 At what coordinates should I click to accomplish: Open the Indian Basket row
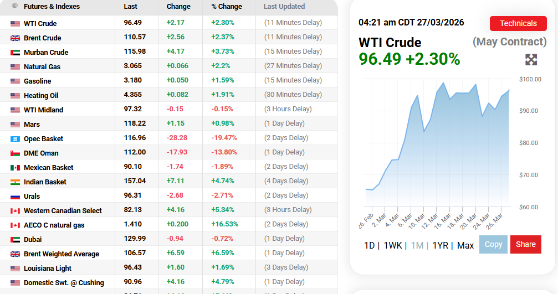coord(45,182)
